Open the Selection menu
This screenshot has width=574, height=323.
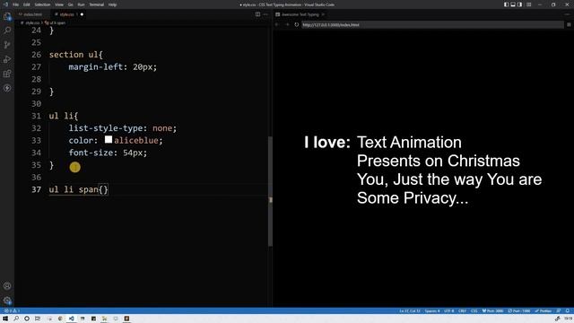coord(42,4)
